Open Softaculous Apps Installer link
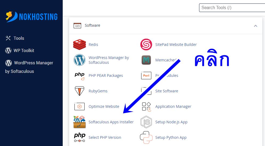The image size is (265, 146). pyautogui.click(x=111, y=122)
